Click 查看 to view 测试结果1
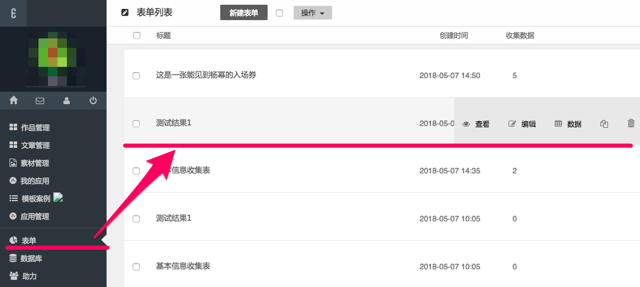640x287 pixels. point(476,124)
